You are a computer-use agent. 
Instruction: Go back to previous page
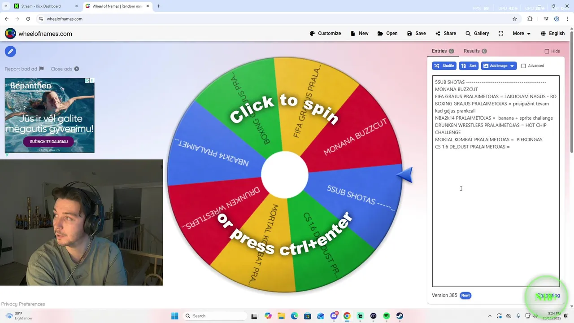pyautogui.click(x=6, y=19)
